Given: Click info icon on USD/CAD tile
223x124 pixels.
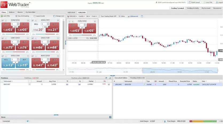Looking at the screenshot, I should (5, 56).
